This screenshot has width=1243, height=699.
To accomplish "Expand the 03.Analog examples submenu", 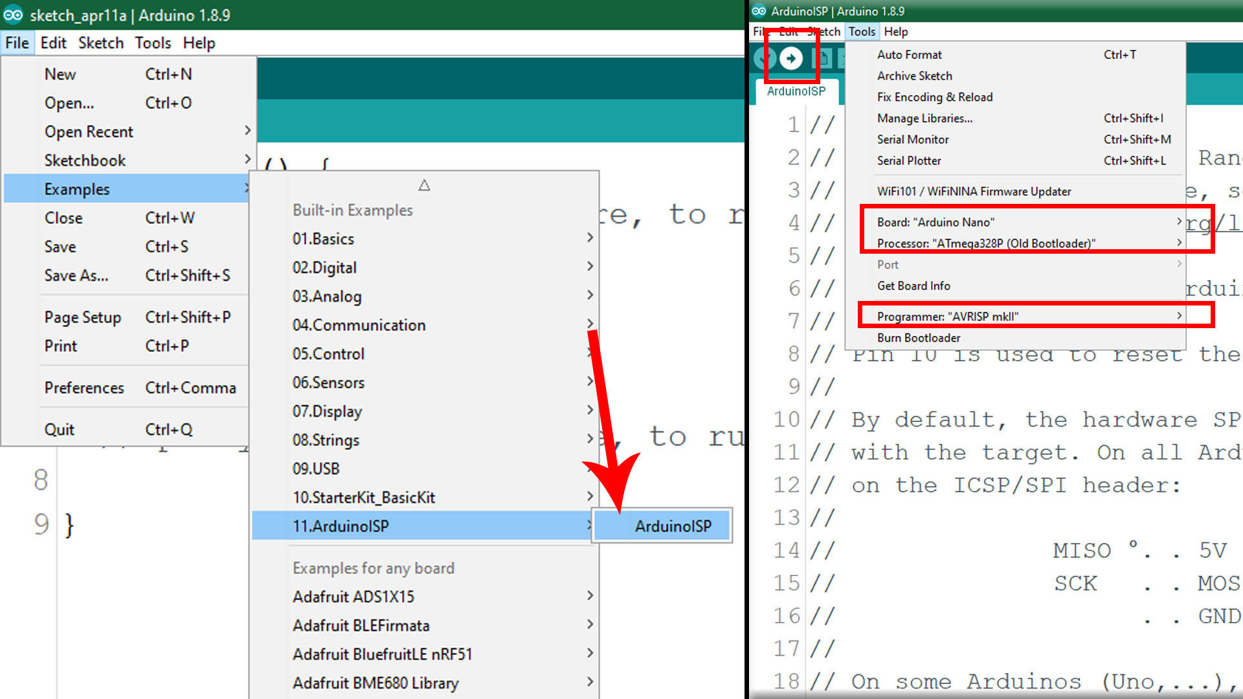I will (x=425, y=296).
